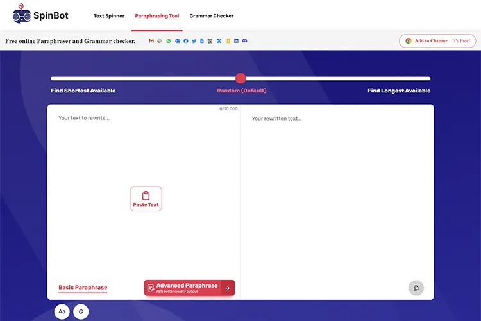This screenshot has width=481, height=321.
Task: Set slider to Find Longest Available
Action: 399,91
